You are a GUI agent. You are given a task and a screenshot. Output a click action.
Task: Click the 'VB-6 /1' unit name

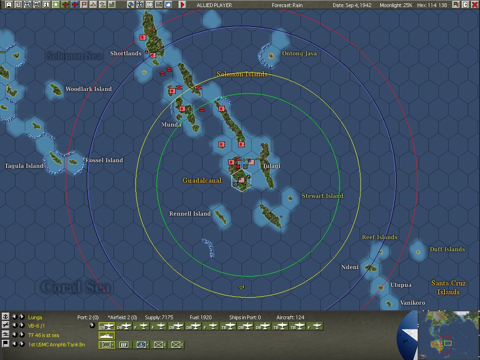(37, 326)
